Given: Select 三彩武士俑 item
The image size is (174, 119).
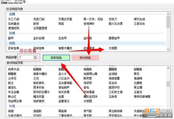Looking at the screenshot, I should coord(115,92).
